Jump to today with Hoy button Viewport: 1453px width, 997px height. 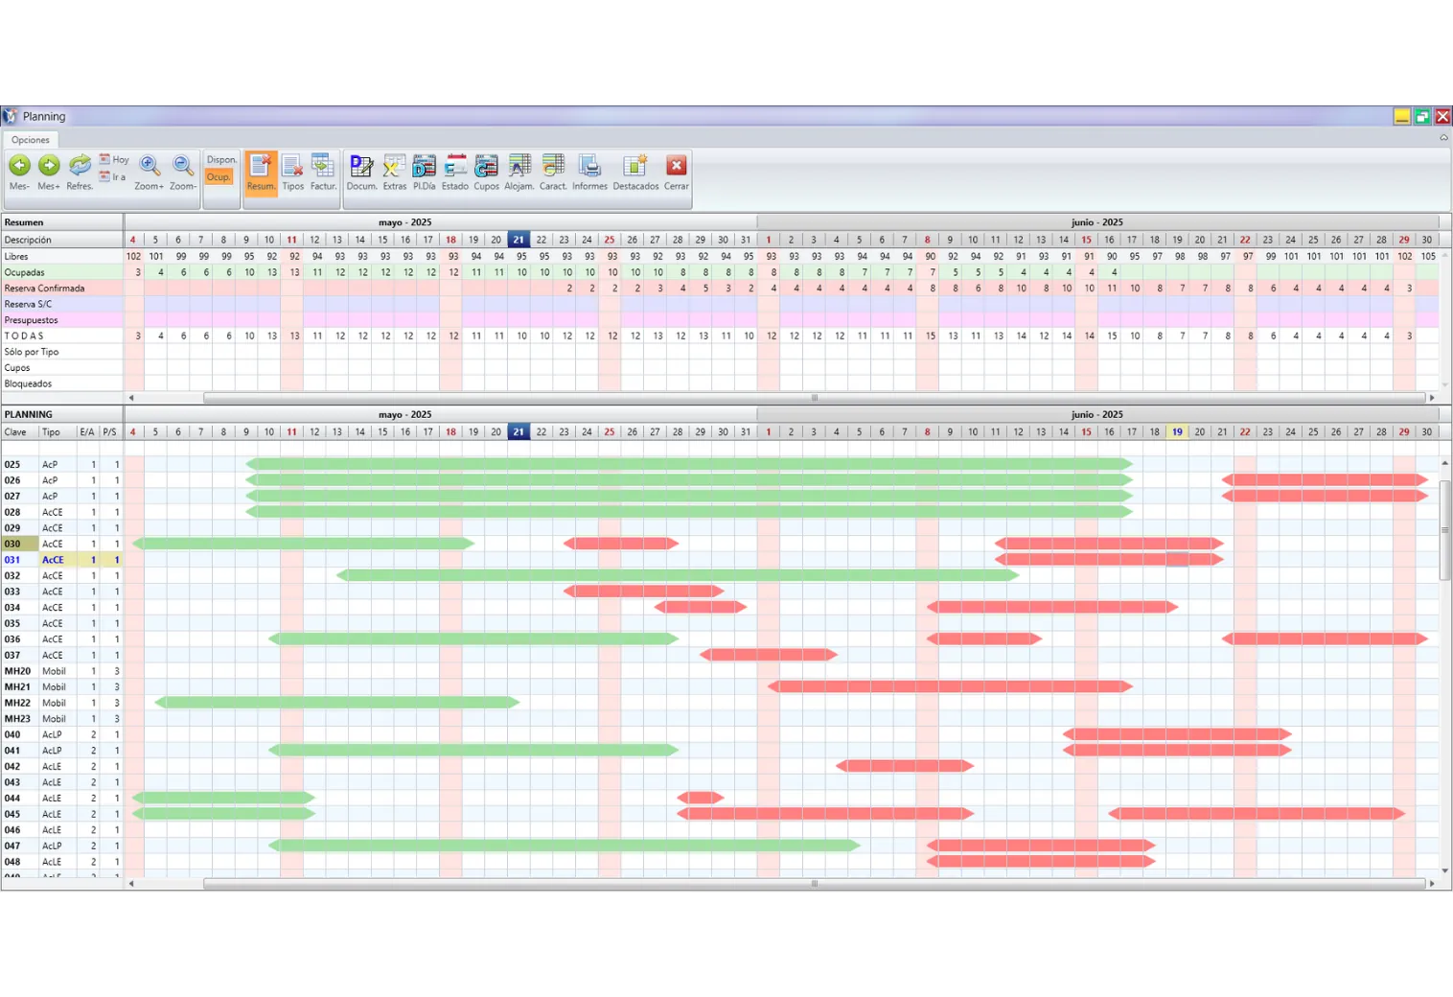point(114,160)
